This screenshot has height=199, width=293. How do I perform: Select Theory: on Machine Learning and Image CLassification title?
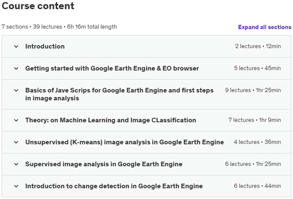tap(110, 120)
